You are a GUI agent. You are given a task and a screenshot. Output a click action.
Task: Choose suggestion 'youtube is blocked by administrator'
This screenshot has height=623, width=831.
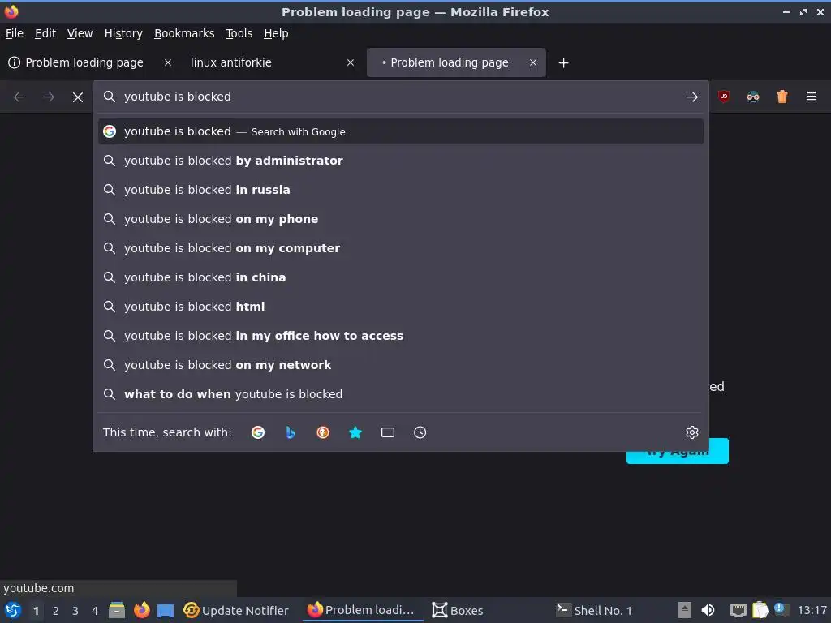(x=401, y=161)
